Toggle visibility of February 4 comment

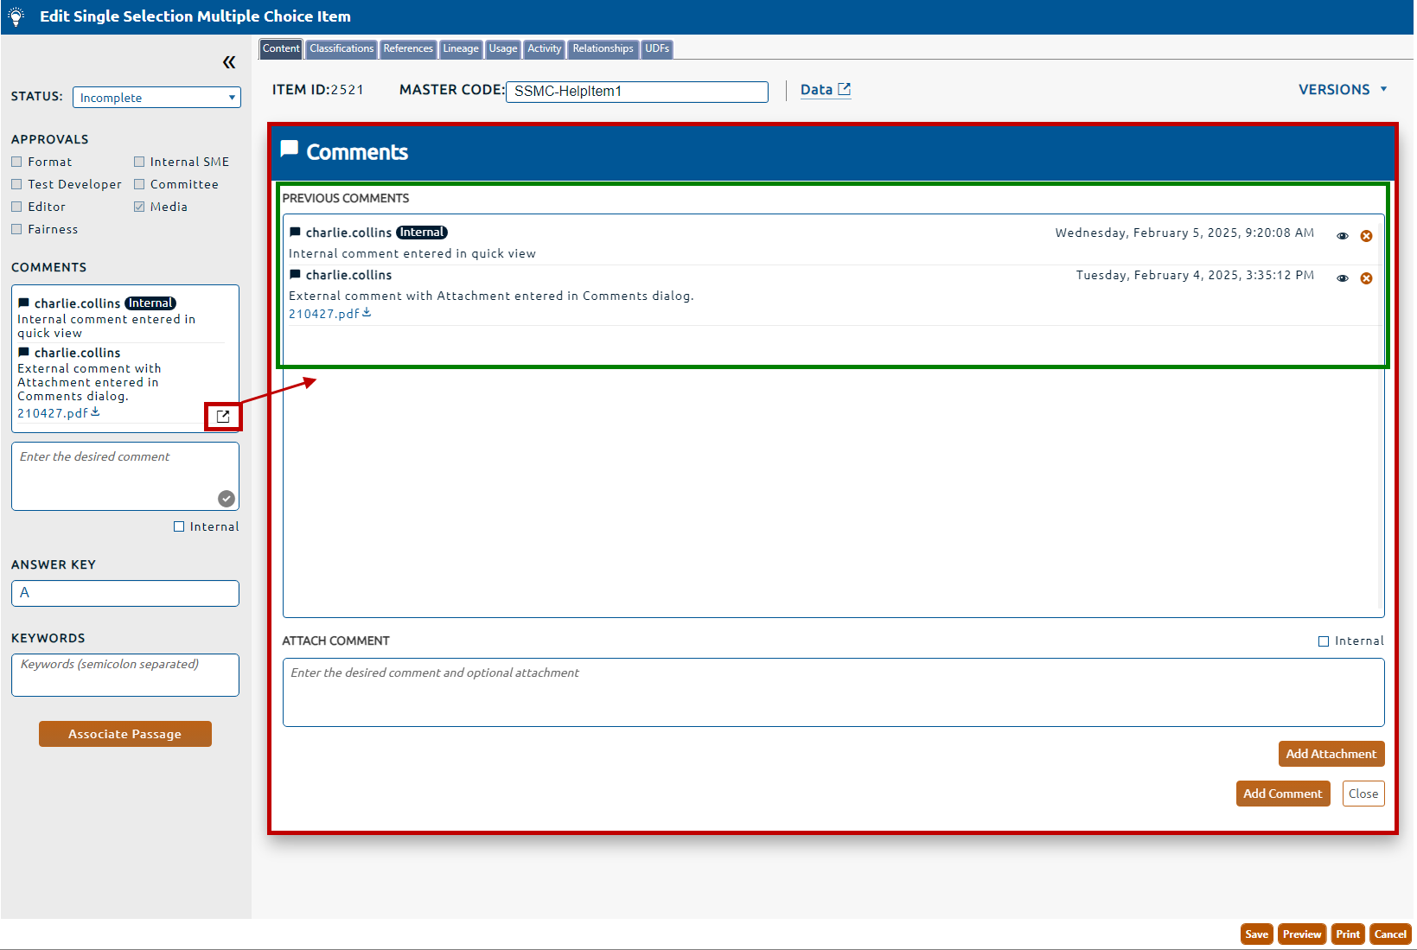[1342, 278]
